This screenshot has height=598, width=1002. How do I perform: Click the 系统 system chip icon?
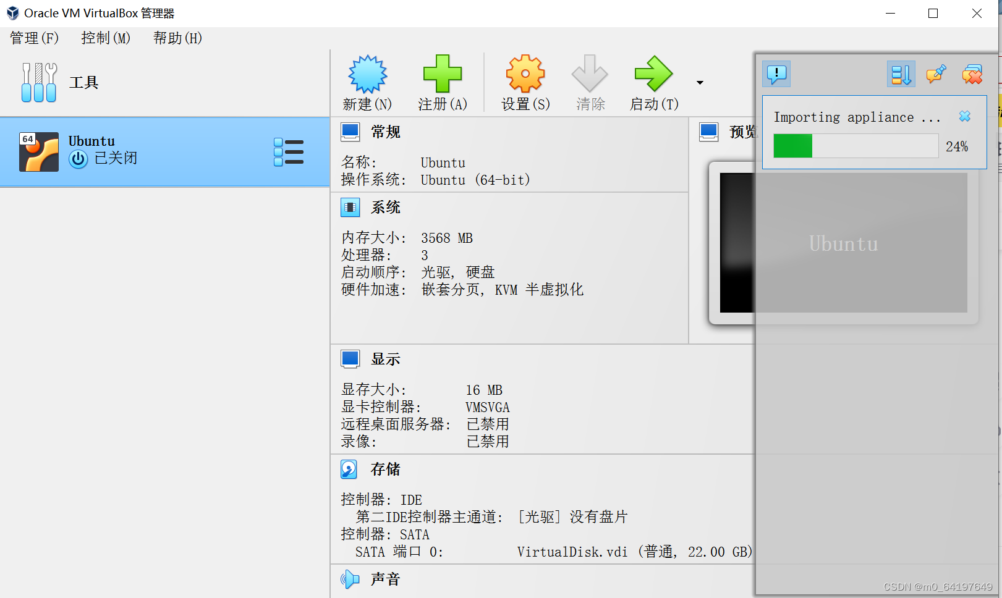pos(350,208)
